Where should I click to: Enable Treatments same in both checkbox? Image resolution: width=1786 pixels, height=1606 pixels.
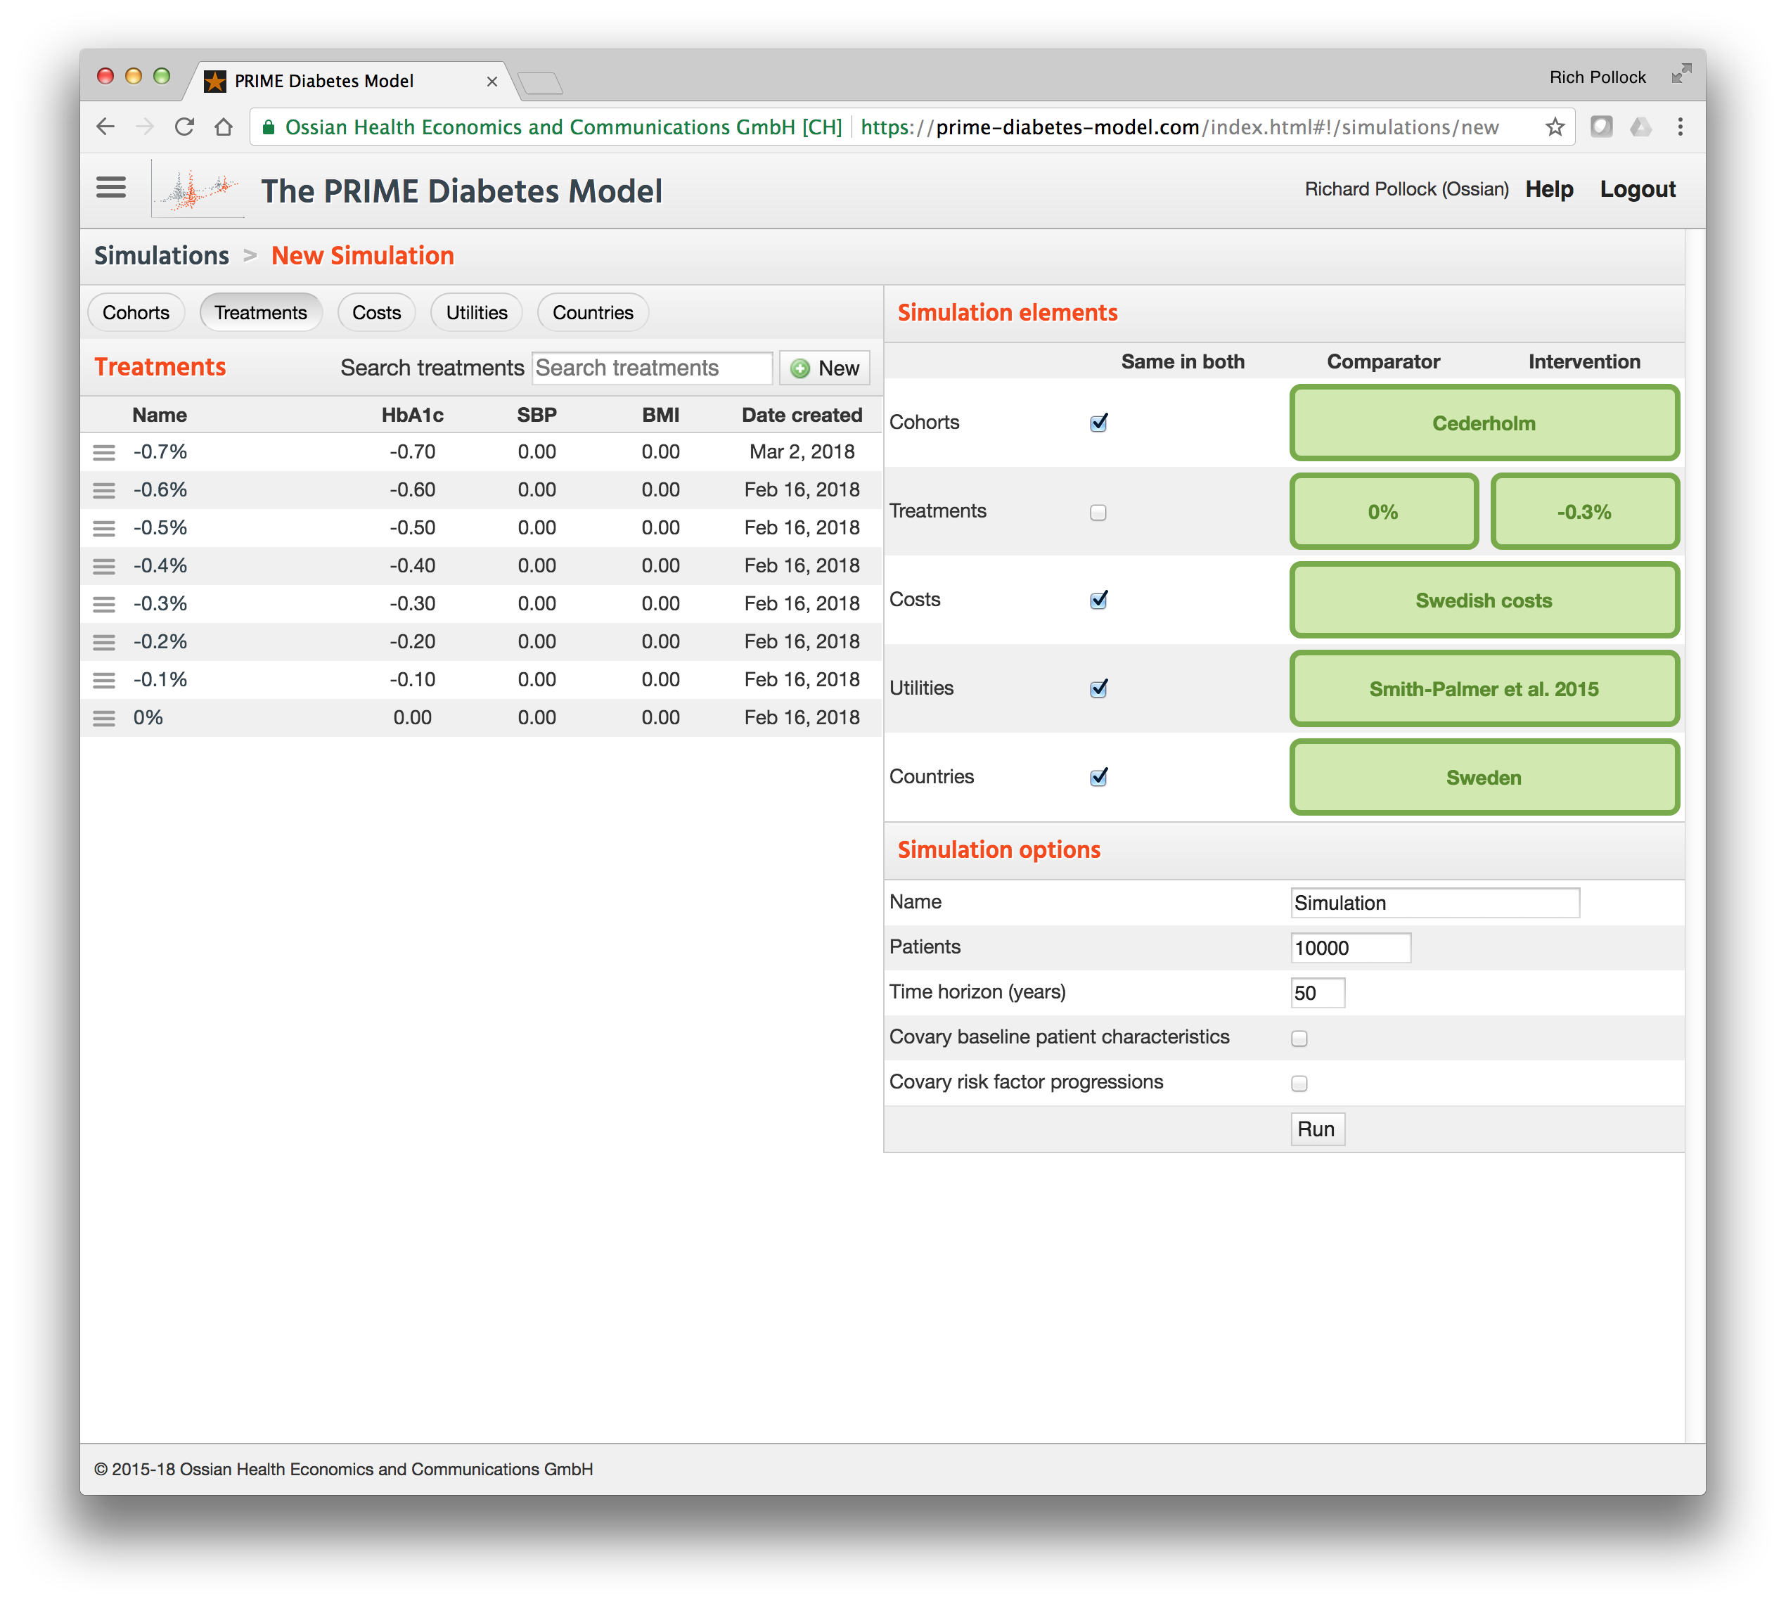[1098, 513]
